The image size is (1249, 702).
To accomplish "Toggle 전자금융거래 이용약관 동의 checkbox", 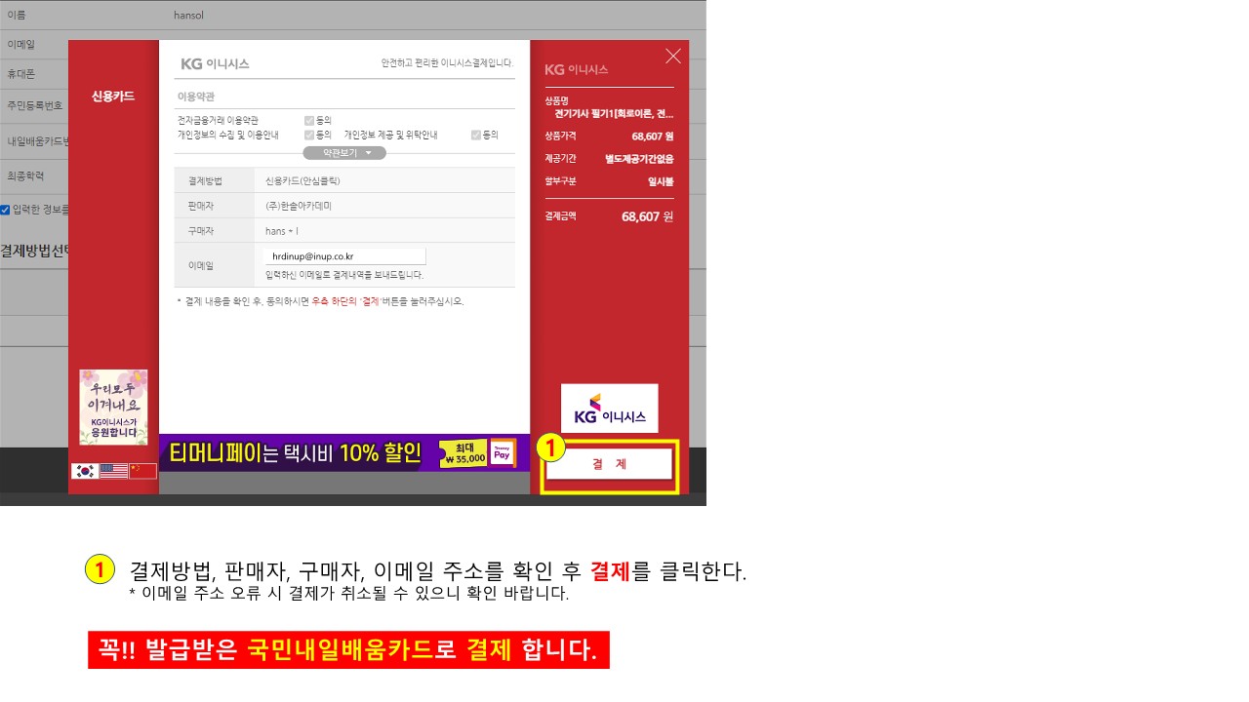I will 309,120.
